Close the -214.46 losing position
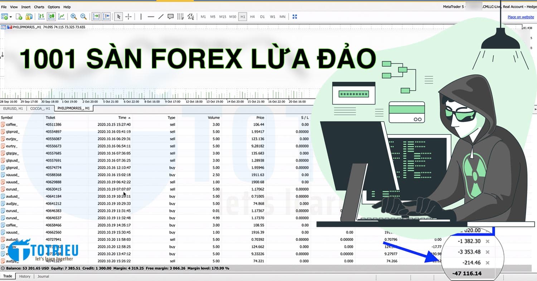 point(487,262)
